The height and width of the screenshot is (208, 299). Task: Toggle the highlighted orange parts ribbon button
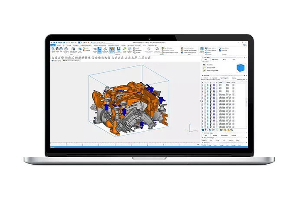coord(112,50)
